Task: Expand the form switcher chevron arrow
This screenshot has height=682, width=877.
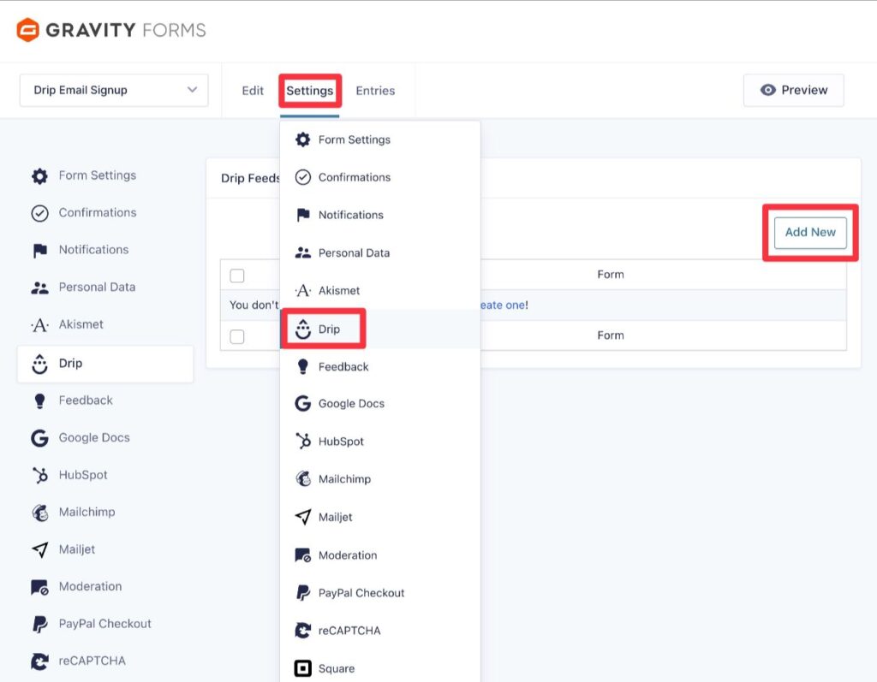Action: pyautogui.click(x=193, y=90)
